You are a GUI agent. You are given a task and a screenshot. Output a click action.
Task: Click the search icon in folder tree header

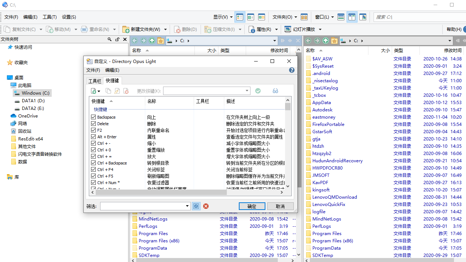tap(110, 39)
